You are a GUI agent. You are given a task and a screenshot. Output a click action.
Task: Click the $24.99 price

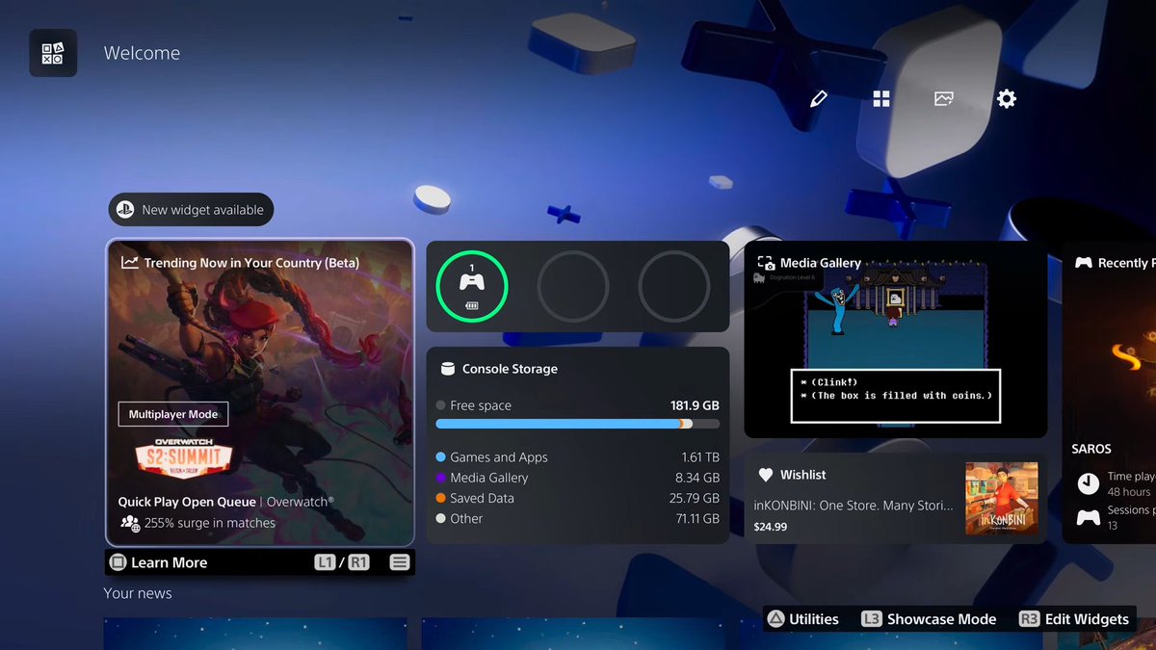770,527
